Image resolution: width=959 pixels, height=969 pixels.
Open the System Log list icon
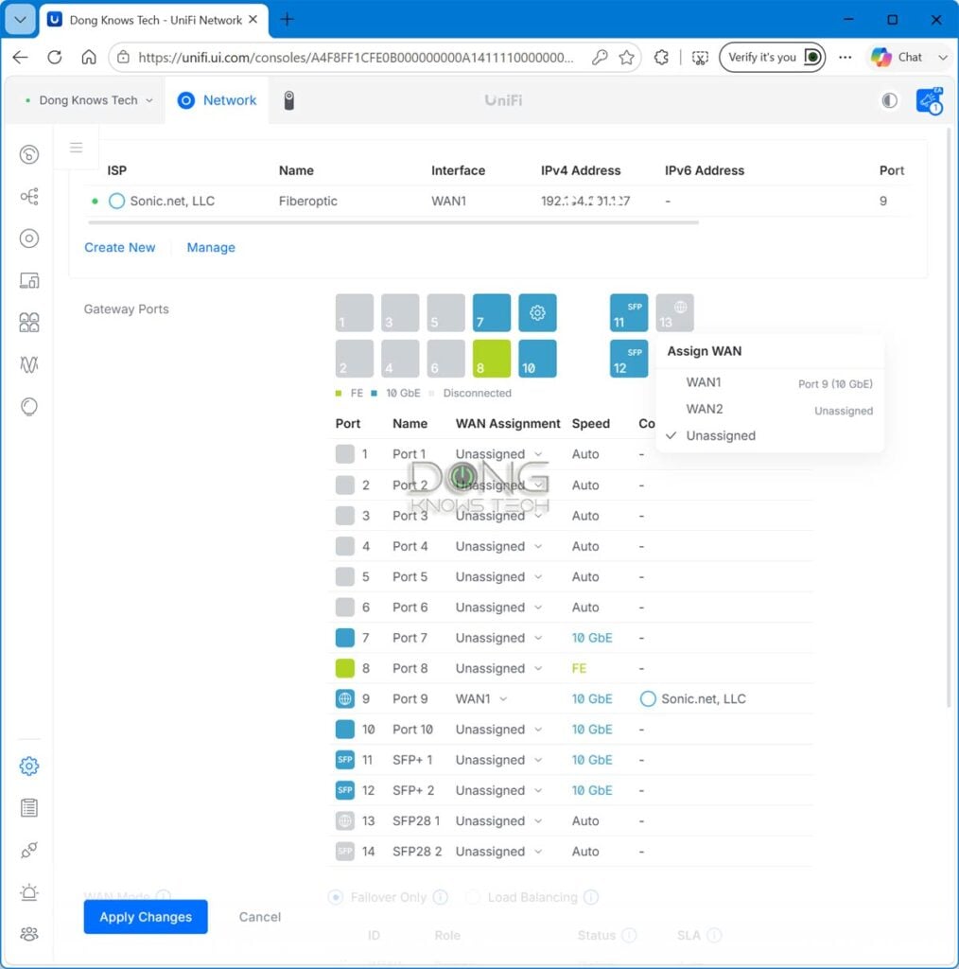pyautogui.click(x=29, y=808)
